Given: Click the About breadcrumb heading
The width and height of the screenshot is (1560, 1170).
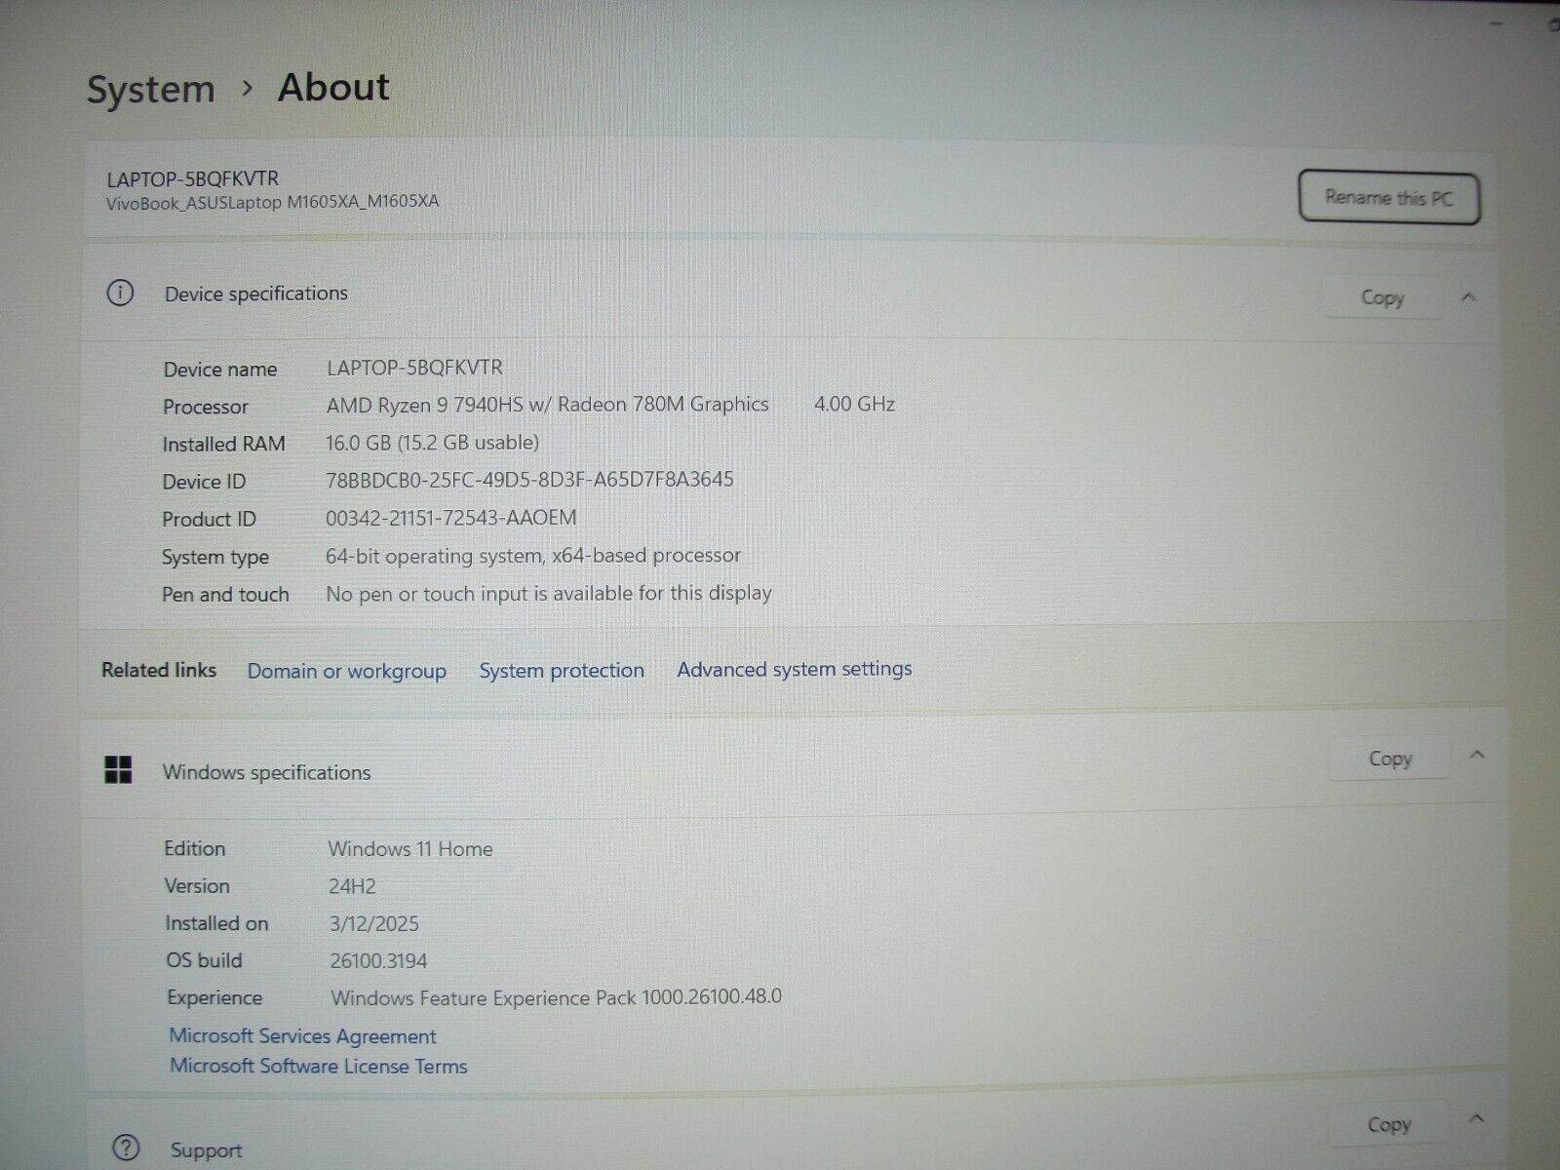Looking at the screenshot, I should tap(333, 87).
